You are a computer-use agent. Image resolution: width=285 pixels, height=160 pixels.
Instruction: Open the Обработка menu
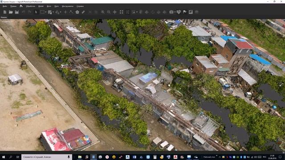pyautogui.click(x=31, y=6)
